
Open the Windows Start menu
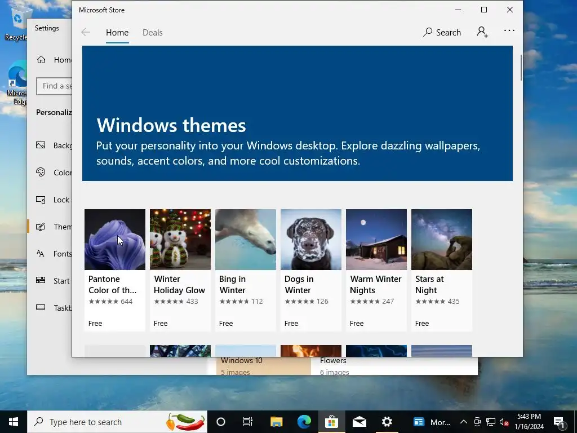14,422
